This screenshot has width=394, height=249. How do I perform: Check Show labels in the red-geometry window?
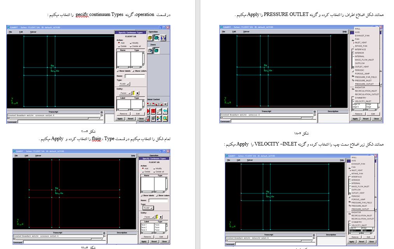tap(141, 195)
